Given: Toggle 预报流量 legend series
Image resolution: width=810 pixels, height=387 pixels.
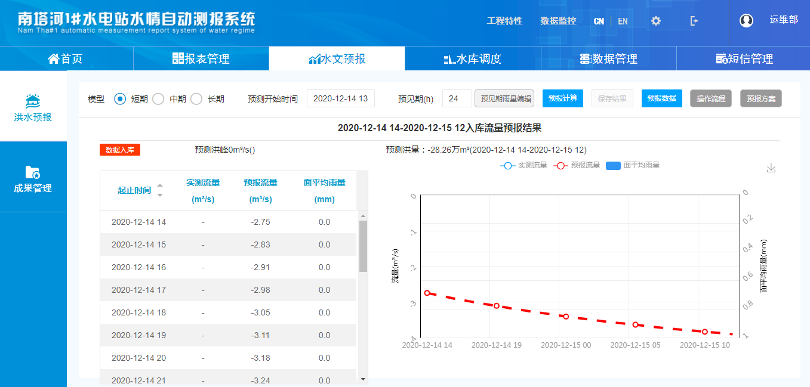Looking at the screenshot, I should [x=577, y=165].
